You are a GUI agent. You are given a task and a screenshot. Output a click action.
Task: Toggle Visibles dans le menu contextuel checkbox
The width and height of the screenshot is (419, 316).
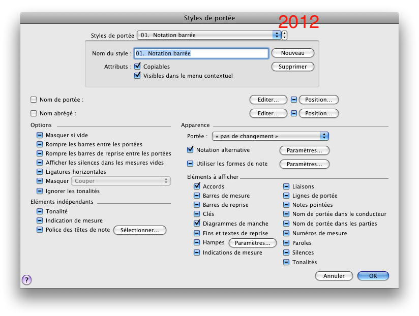coord(137,76)
